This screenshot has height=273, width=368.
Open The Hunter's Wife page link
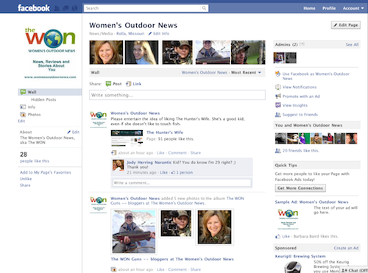pos(165,132)
